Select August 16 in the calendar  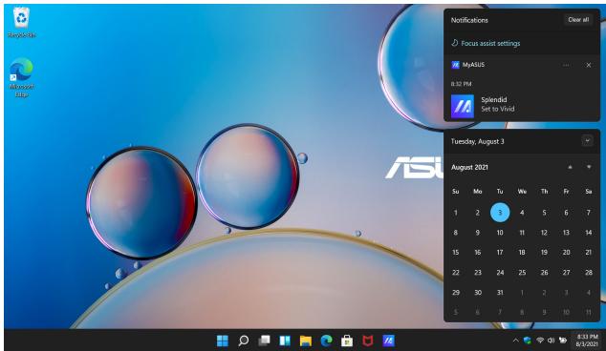pos(478,252)
